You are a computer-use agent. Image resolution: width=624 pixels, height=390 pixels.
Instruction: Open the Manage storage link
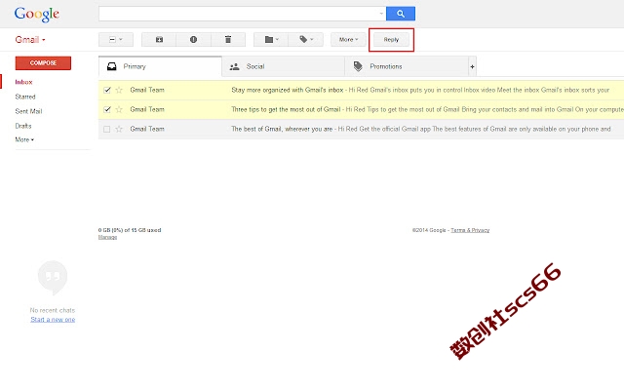point(107,237)
